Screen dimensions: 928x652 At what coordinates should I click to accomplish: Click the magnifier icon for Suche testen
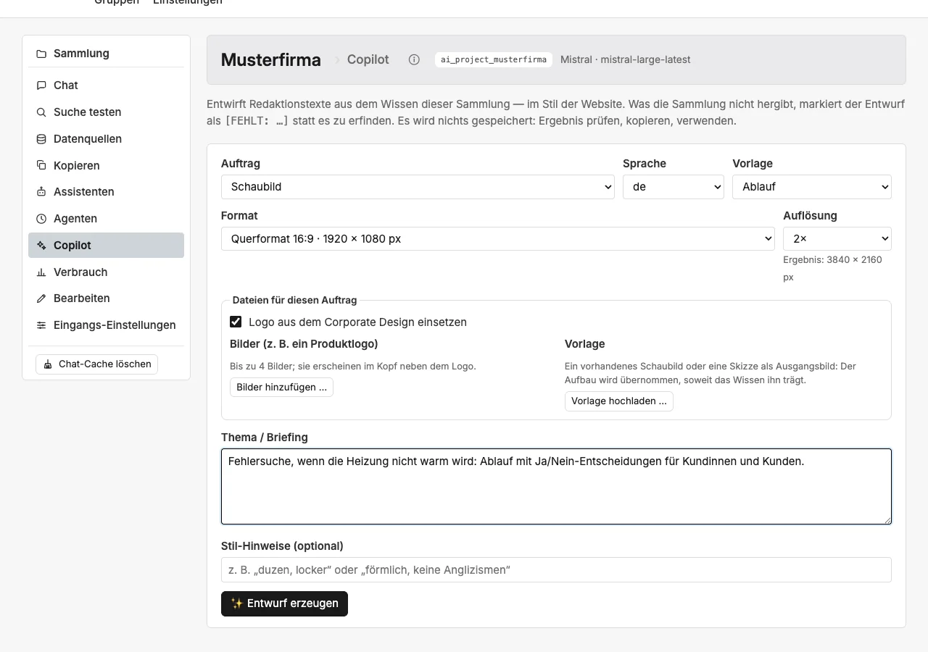pos(41,112)
